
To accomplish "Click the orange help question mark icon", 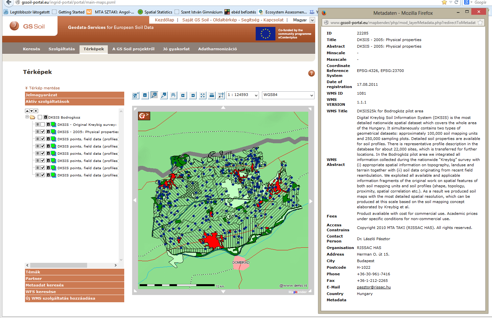I will coord(312,73).
